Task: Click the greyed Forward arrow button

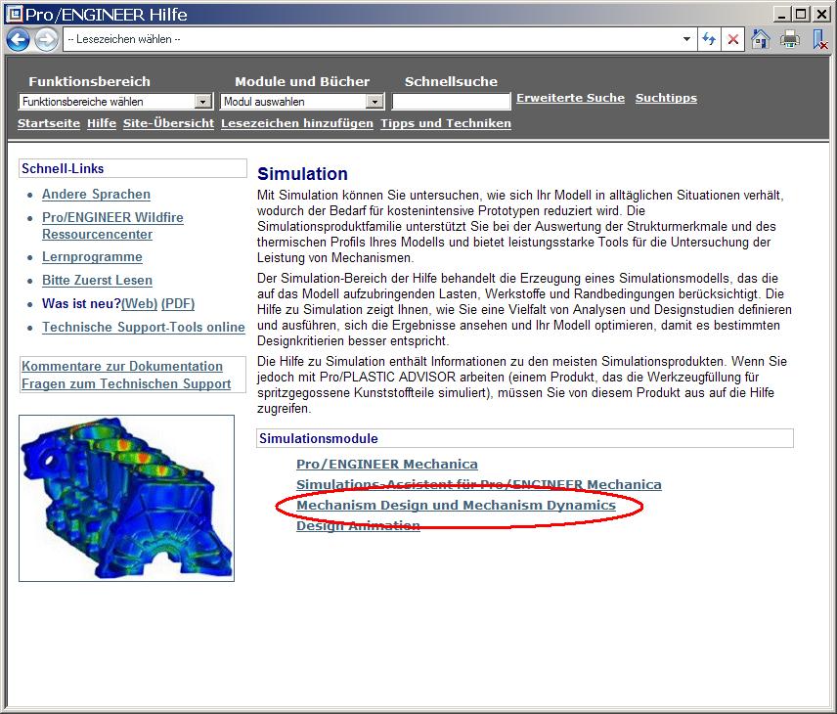Action: click(x=46, y=39)
